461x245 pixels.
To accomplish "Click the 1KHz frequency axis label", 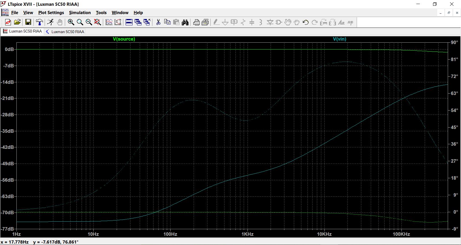I will 247,234.
